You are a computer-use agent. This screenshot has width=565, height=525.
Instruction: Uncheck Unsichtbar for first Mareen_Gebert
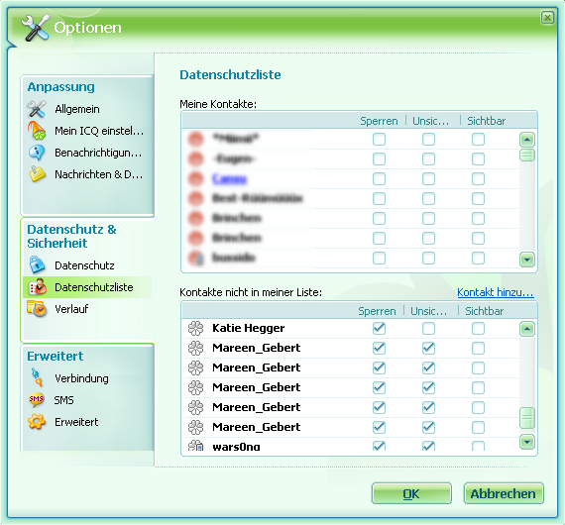click(428, 348)
